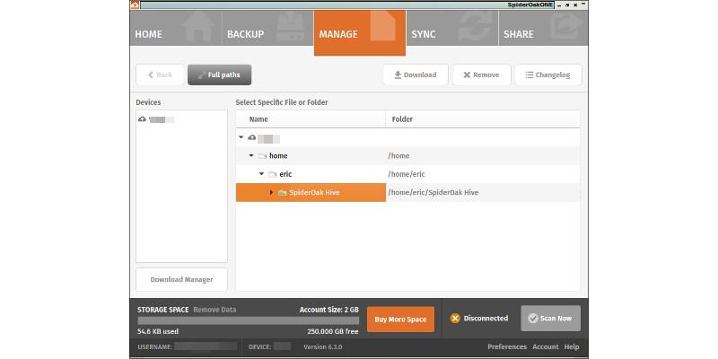The image size is (718, 359).
Task: Click the /home/eric/SpiderOak Hive path
Action: point(433,192)
